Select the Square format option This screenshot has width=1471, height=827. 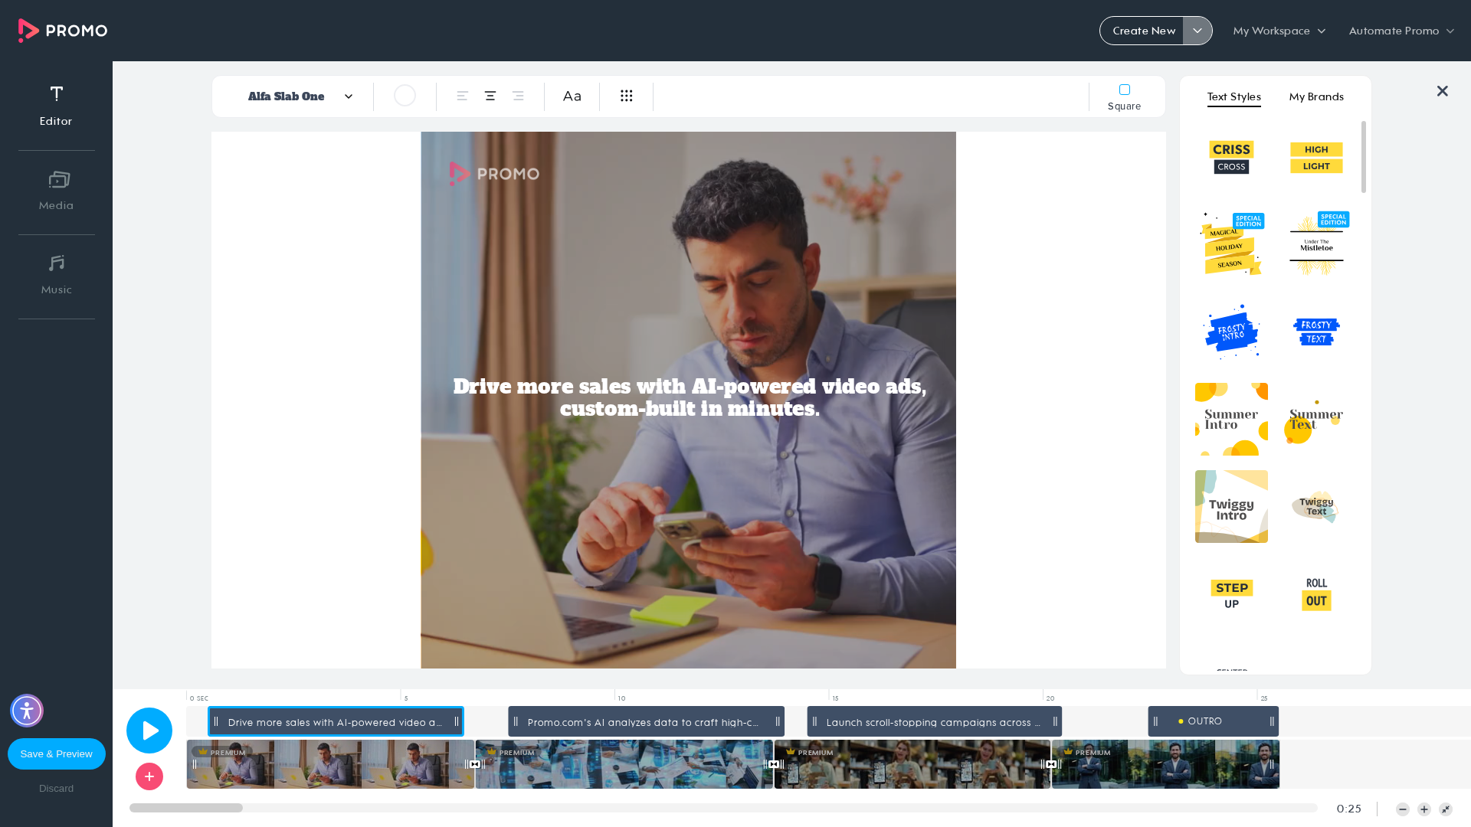point(1124,97)
